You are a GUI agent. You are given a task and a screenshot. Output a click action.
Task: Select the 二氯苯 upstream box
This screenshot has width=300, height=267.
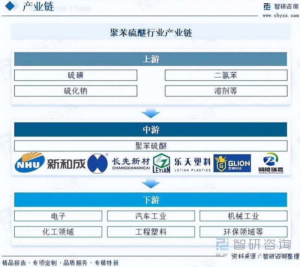point(226,75)
